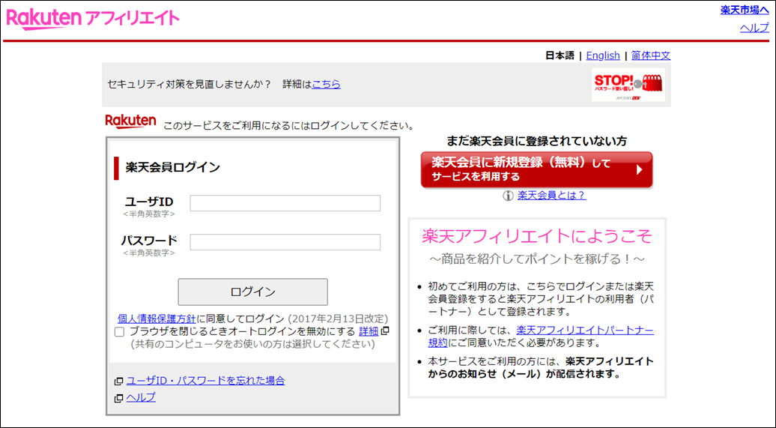The height and width of the screenshot is (428, 776).
Task: Enable disabling auto-login when closing the browser
Action: [x=119, y=332]
